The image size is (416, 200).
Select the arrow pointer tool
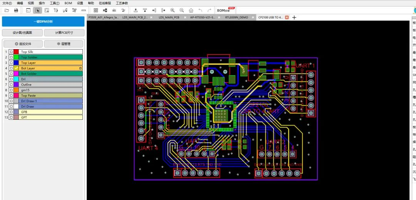[37, 10]
